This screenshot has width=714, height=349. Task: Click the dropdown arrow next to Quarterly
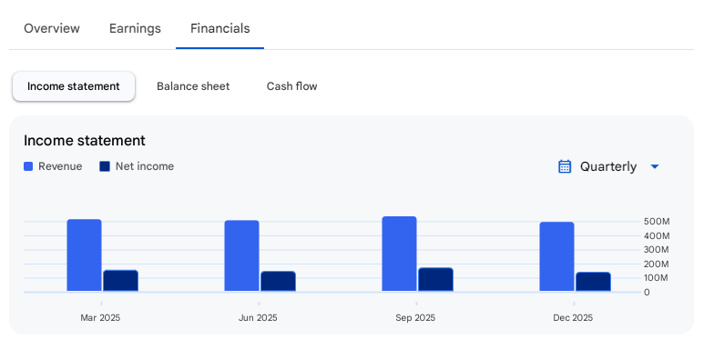655,167
